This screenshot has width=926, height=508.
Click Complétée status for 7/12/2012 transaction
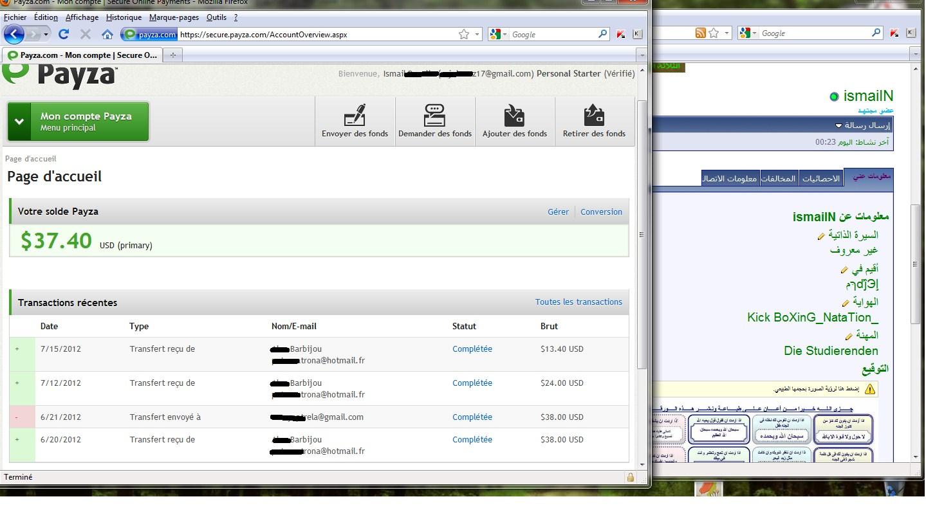coord(472,383)
